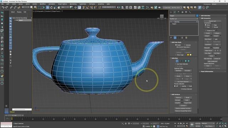The height and width of the screenshot is (128, 228).
Task: Select Polygon sub-object level icon
Action: click(186, 61)
